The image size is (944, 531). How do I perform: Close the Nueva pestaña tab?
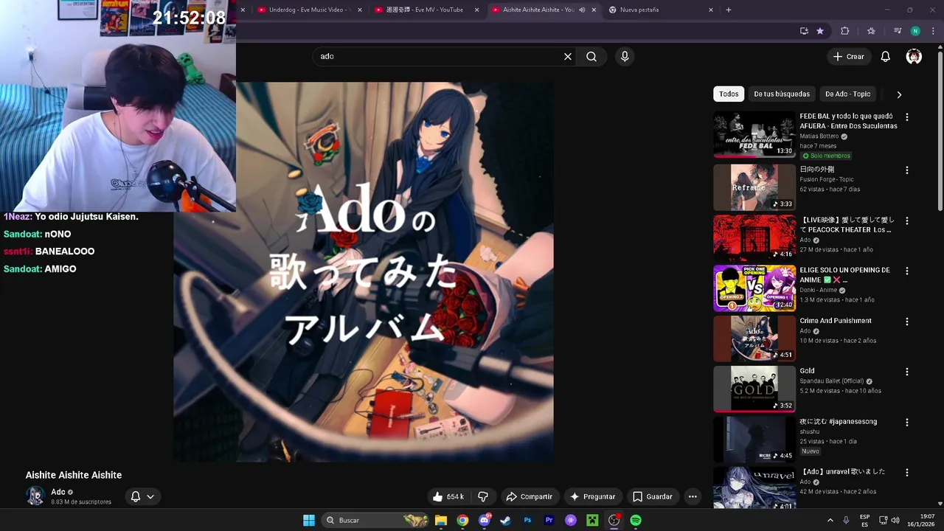point(711,10)
